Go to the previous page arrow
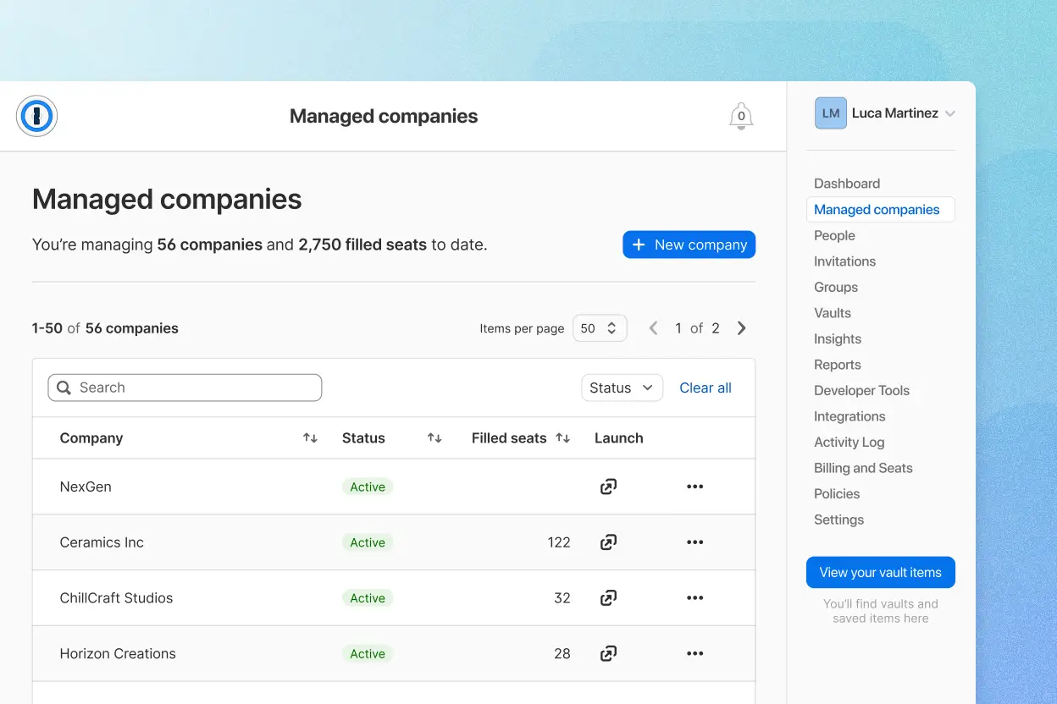This screenshot has height=704, width=1057. coord(653,328)
